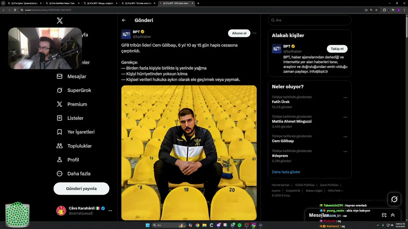The height and width of the screenshot is (229, 408).
Task: Click the X search field Ara
Action: click(x=310, y=20)
